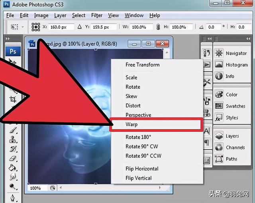255x203 pixels.
Task: Open the Help menu
Action: point(155,15)
